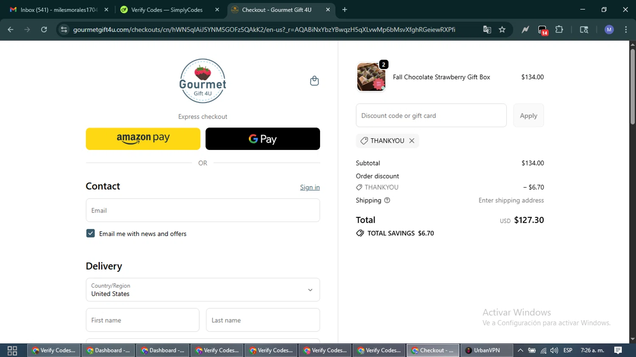Screen dimensions: 636x357
Task: Click the Last name field
Action: coord(263,320)
